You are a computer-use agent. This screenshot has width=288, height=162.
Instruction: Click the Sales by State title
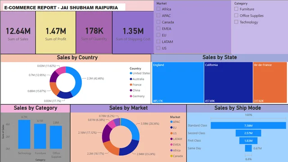pyautogui.click(x=220, y=57)
